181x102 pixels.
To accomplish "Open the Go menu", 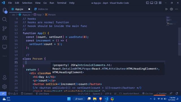I will click(x=45, y=3).
